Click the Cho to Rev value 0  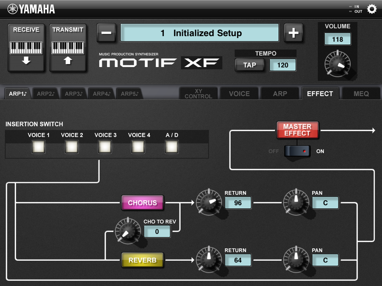click(157, 231)
